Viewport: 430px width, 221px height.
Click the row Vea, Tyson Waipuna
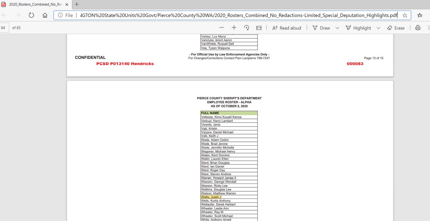coord(229,48)
